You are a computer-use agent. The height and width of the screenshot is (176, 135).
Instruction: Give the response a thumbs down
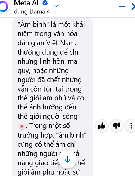[116, 126]
